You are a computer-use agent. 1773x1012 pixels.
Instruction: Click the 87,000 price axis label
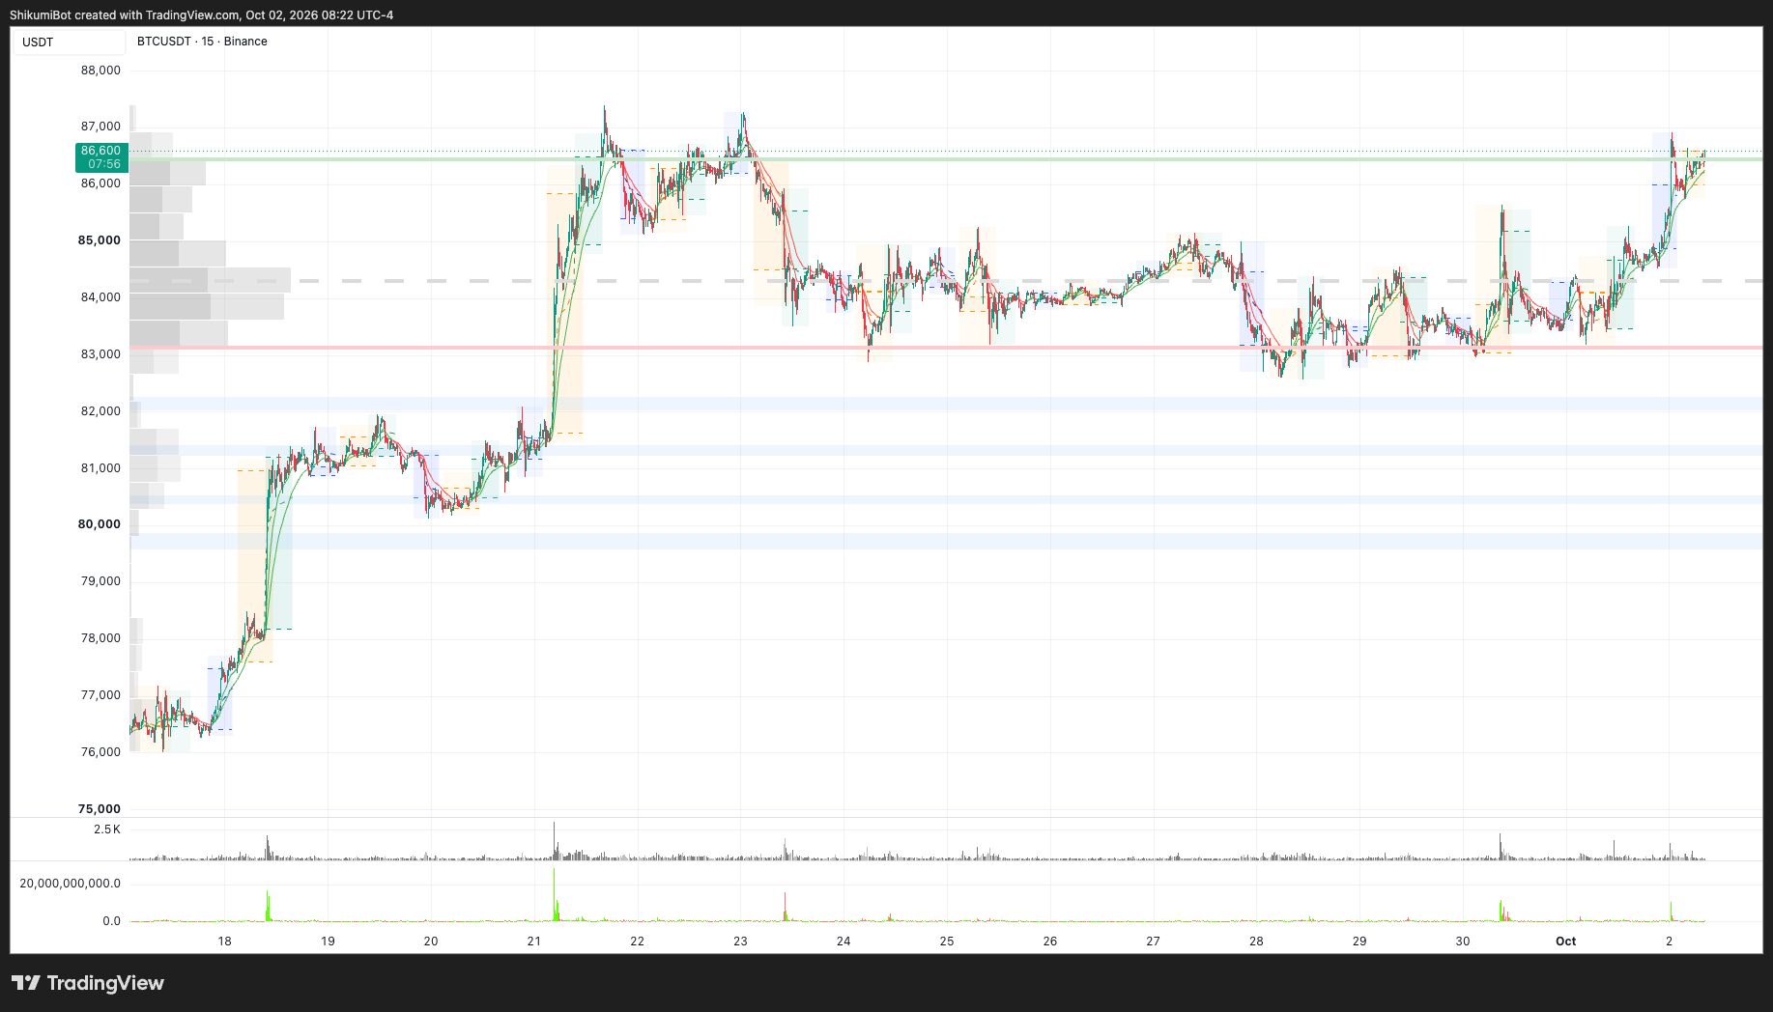click(100, 126)
